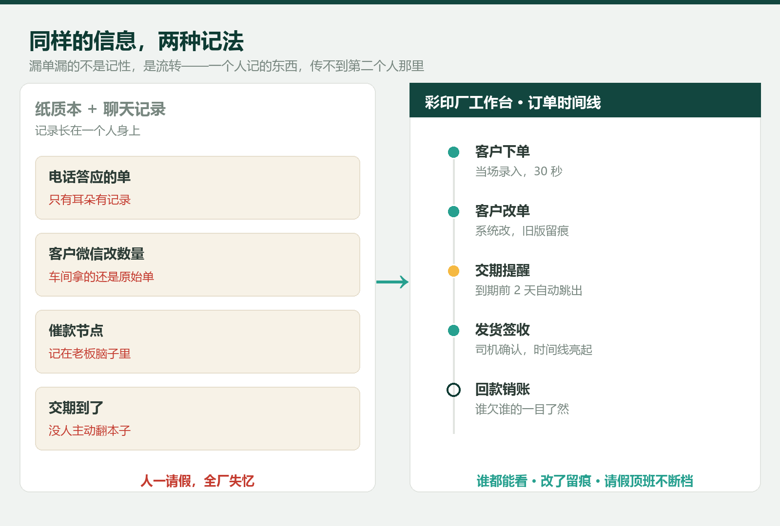780x526 pixels.
Task: Click the 交期提醒 step title
Action: (x=503, y=270)
